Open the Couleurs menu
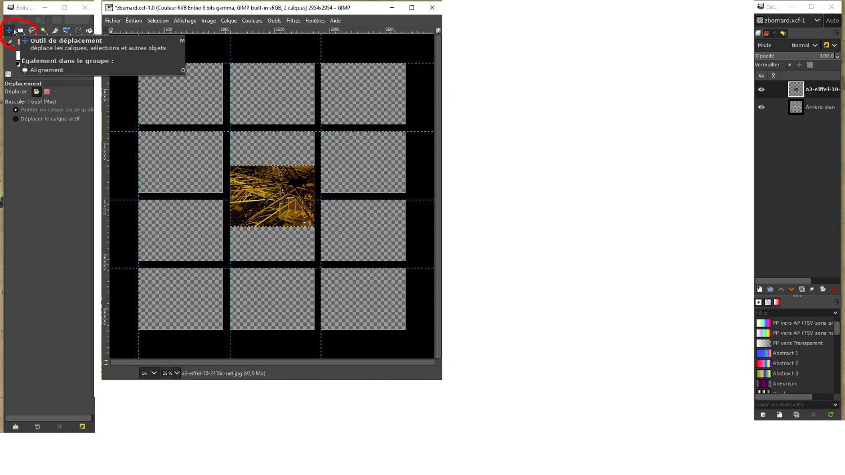The image size is (845, 475). tap(252, 21)
